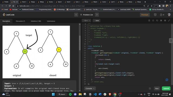The height and width of the screenshot is (97, 173).
Task: Open Chrome side panel icon
Action: tap(163, 6)
